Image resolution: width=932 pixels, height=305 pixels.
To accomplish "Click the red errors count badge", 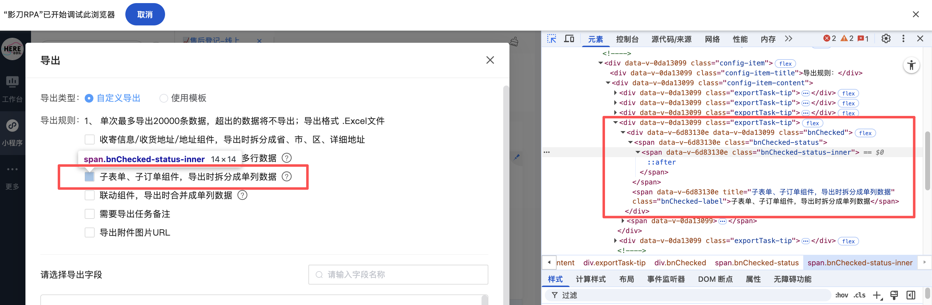I will pos(830,39).
